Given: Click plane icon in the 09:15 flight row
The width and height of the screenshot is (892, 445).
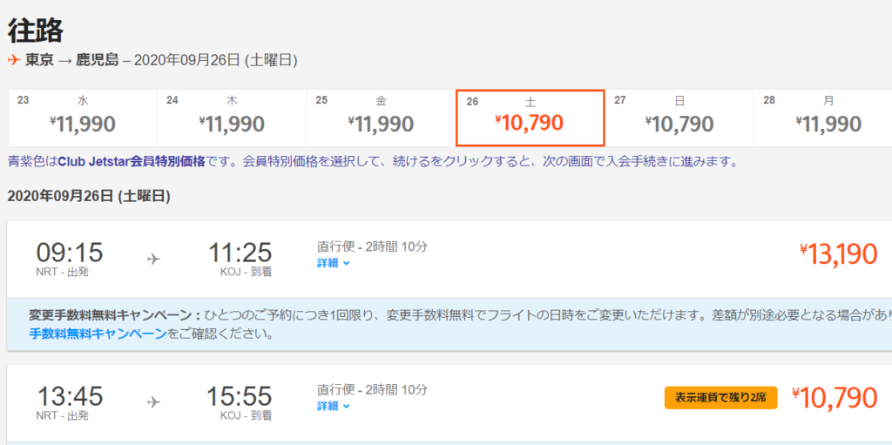Looking at the screenshot, I should tap(154, 259).
